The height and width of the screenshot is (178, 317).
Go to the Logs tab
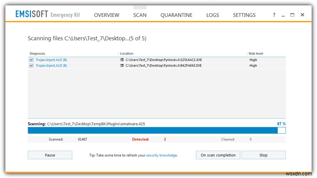coord(213,15)
